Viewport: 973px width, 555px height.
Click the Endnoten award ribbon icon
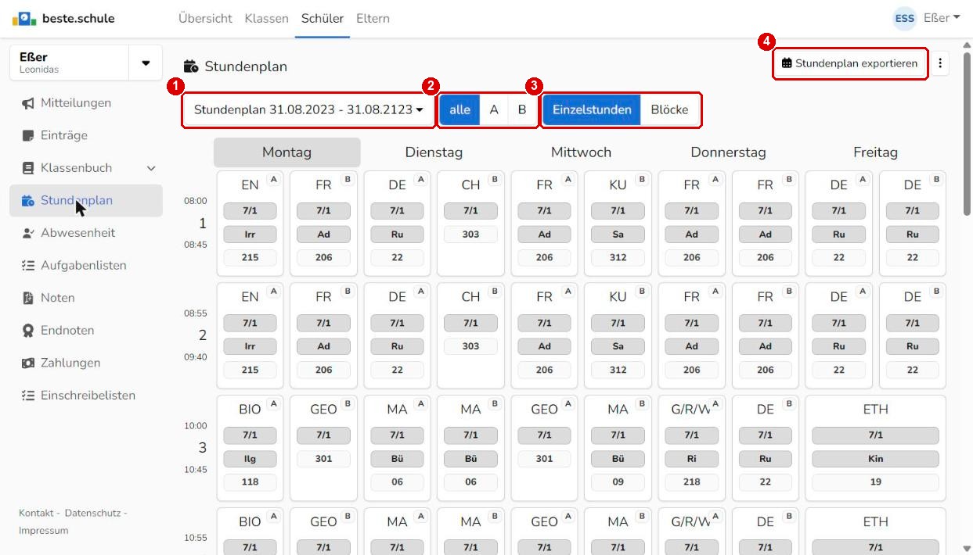click(27, 331)
